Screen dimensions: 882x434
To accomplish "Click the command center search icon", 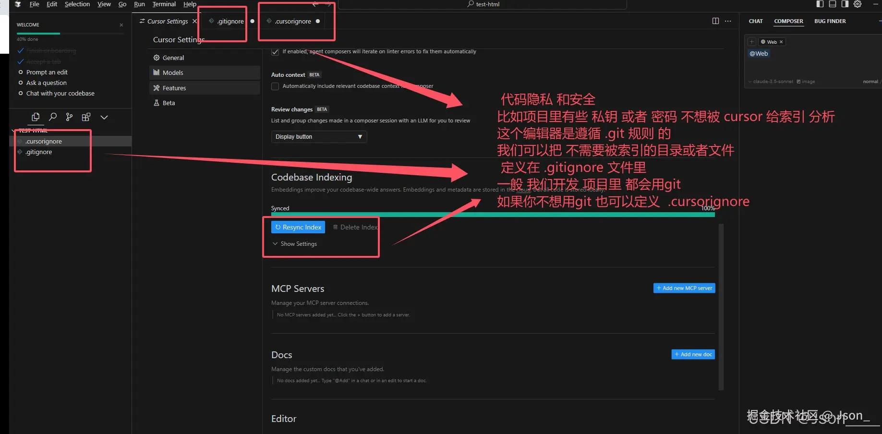I will coord(471,4).
